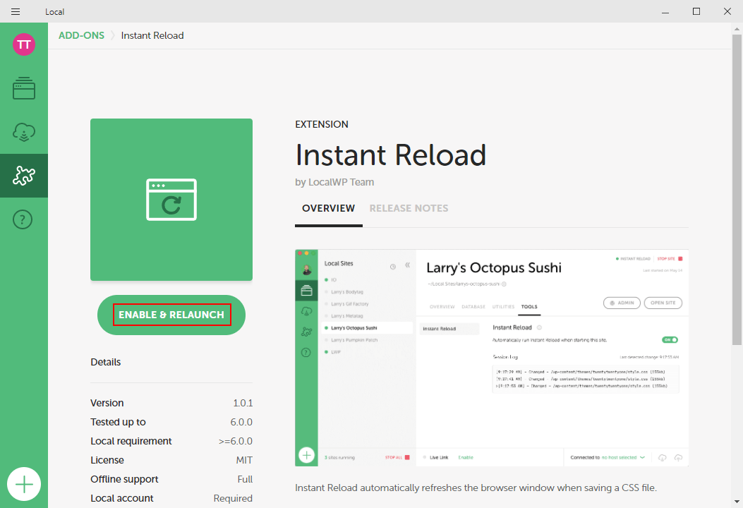Screen dimensions: 743x508
Task: Click the scrollbar down arrow
Action: click(x=737, y=502)
